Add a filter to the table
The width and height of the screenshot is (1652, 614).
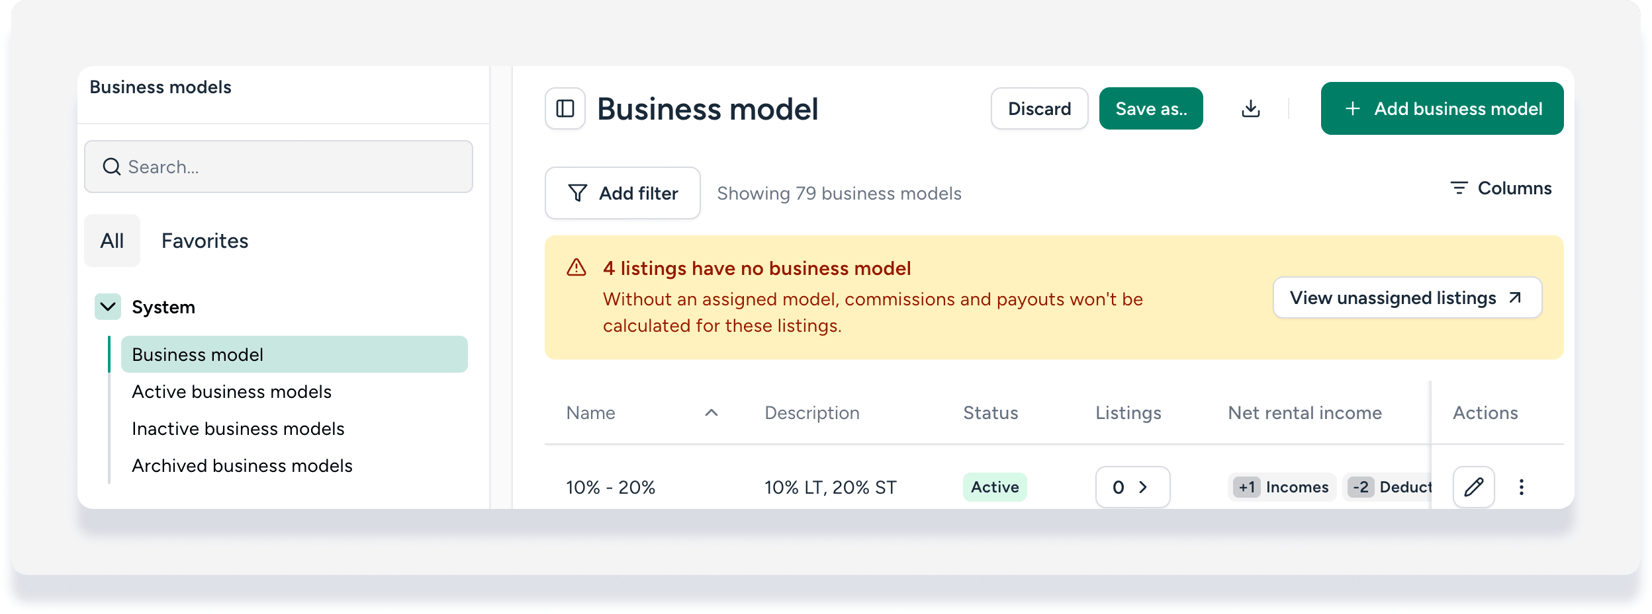pos(622,193)
